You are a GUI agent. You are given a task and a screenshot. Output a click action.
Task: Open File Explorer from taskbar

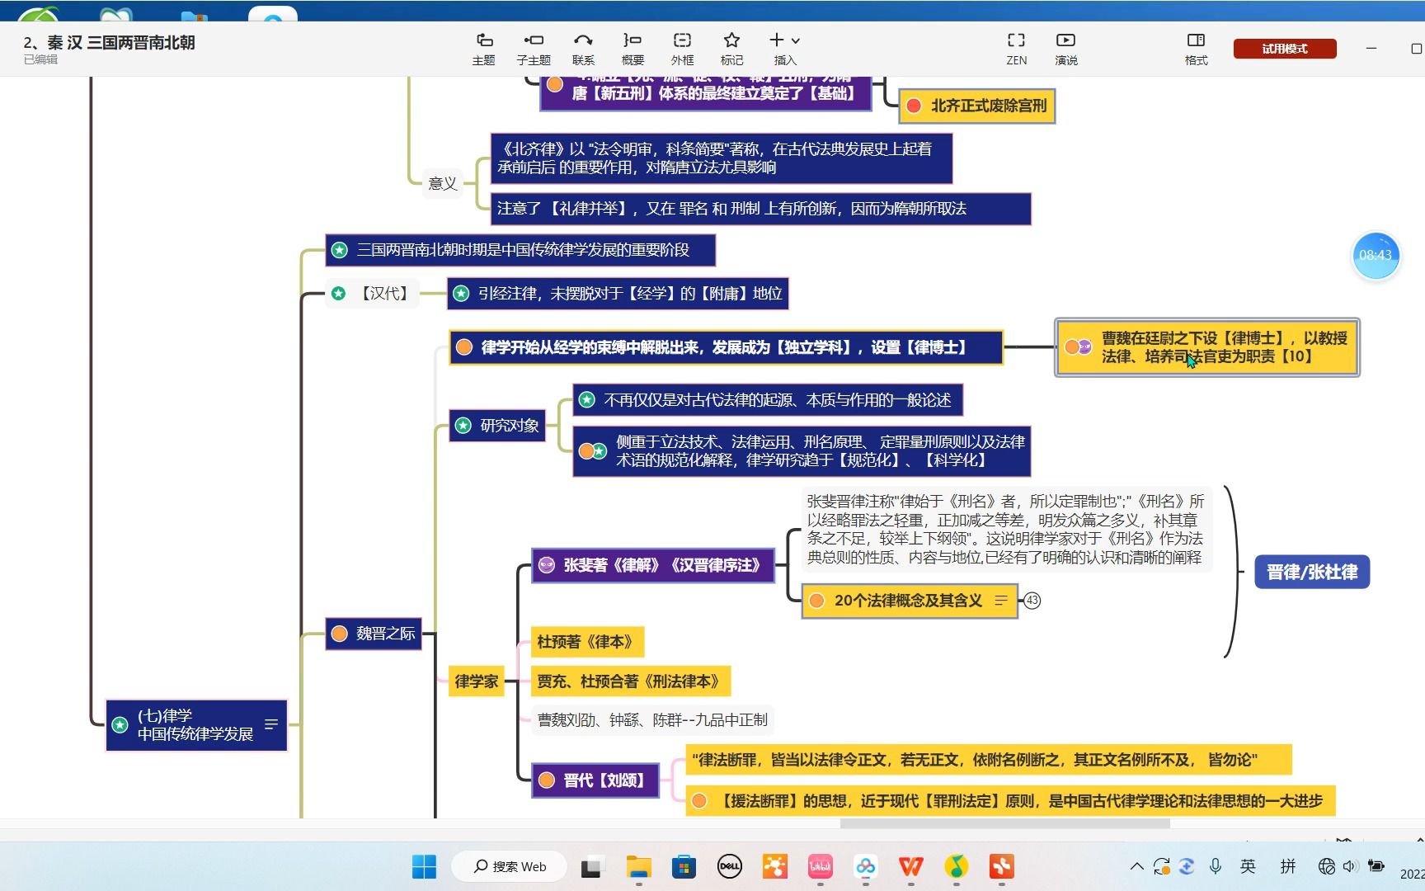point(638,866)
